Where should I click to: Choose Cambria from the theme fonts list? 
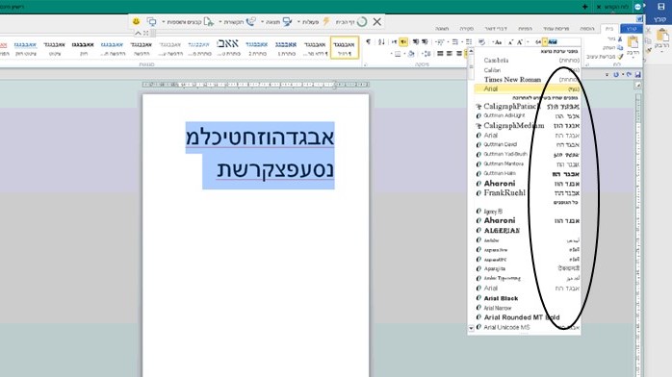[528, 61]
